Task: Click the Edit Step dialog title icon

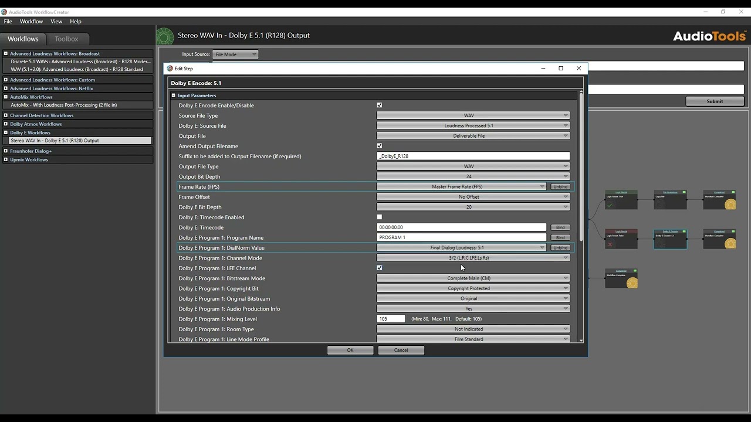Action: pyautogui.click(x=170, y=69)
